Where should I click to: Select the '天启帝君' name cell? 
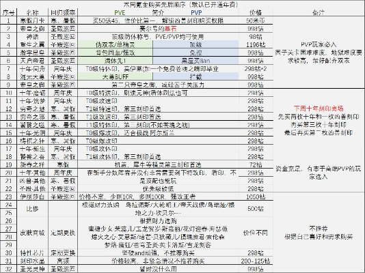(x=32, y=61)
